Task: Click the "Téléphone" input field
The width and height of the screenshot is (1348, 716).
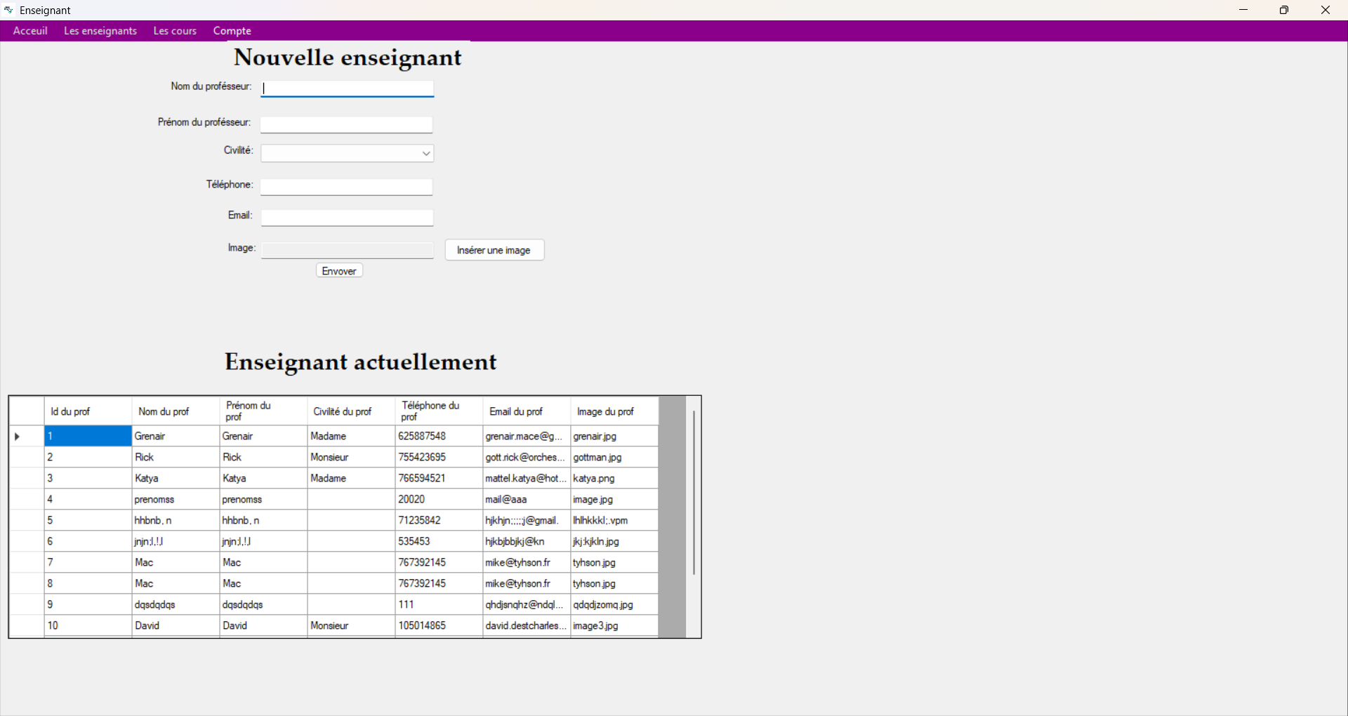Action: (345, 187)
